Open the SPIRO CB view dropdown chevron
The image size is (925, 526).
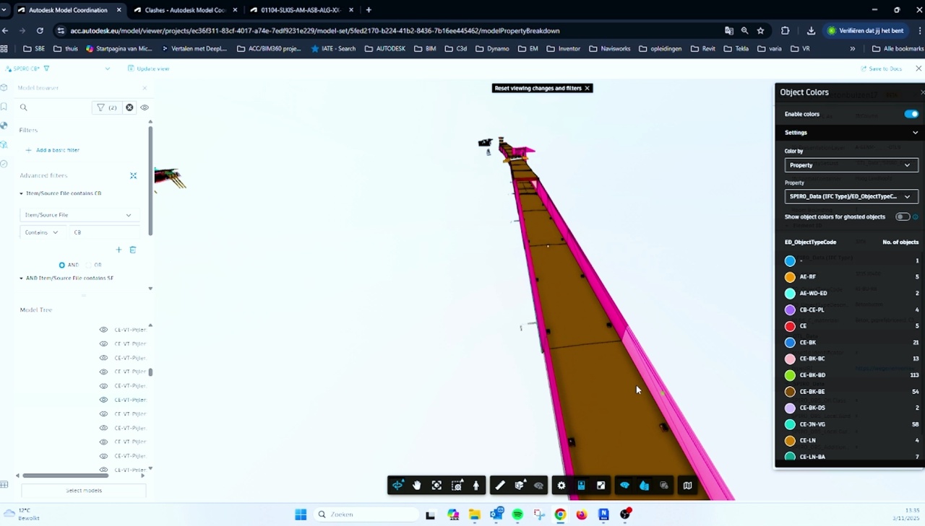(108, 69)
